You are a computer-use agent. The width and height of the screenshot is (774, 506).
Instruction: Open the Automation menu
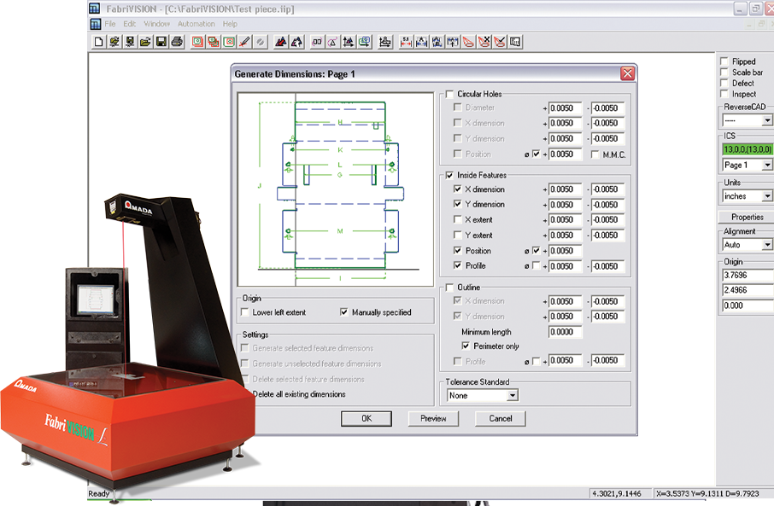196,23
